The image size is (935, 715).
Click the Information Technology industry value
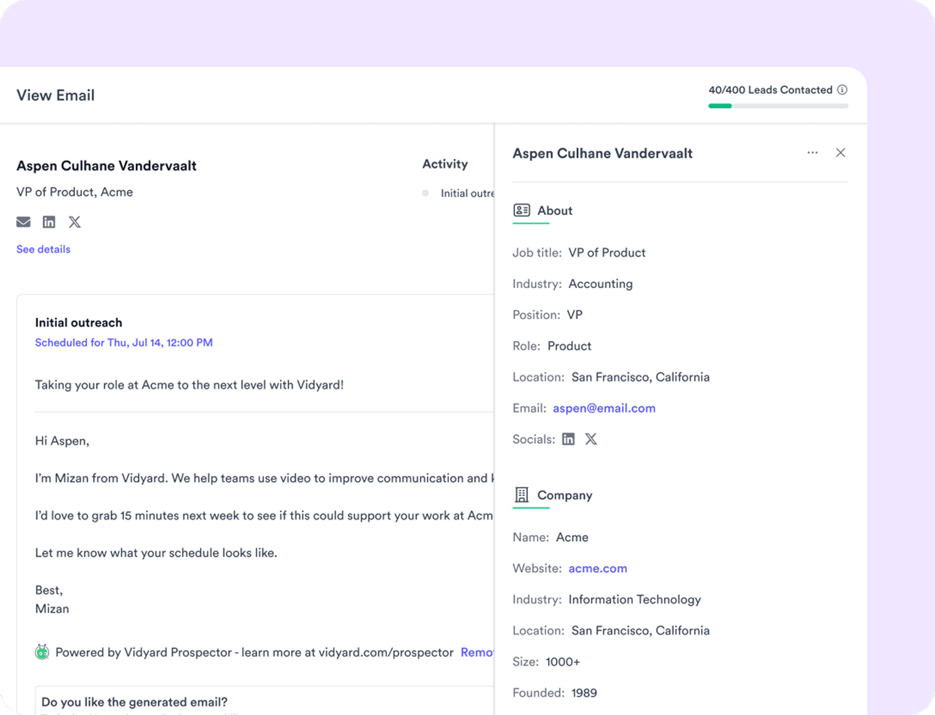(x=635, y=599)
